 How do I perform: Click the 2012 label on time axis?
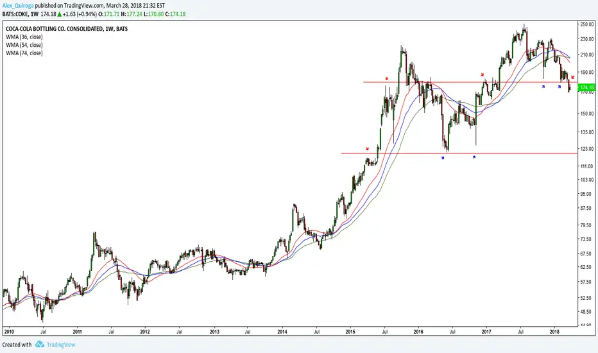(x=145, y=332)
